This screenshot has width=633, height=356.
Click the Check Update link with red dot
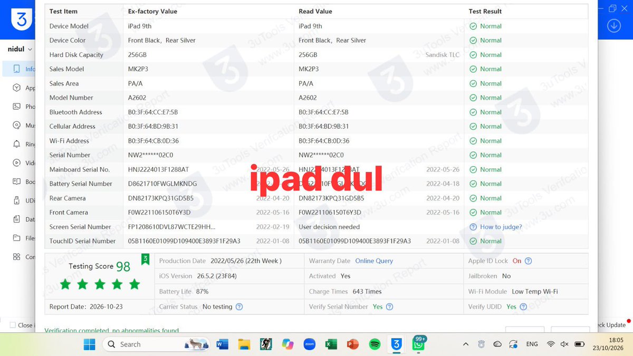point(612,325)
